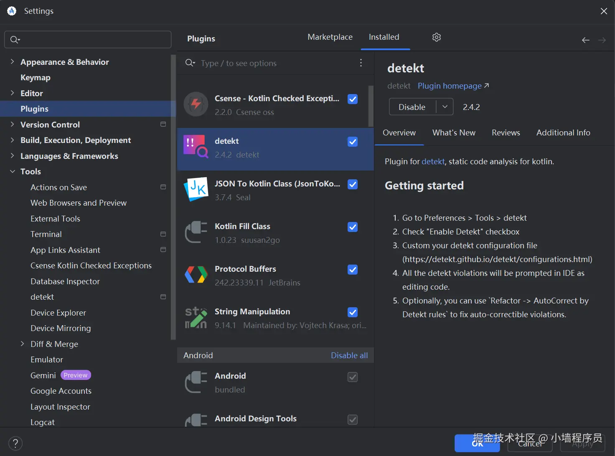Toggle the Protocol Buffers plugin checkbox
This screenshot has height=456, width=615.
(x=353, y=270)
